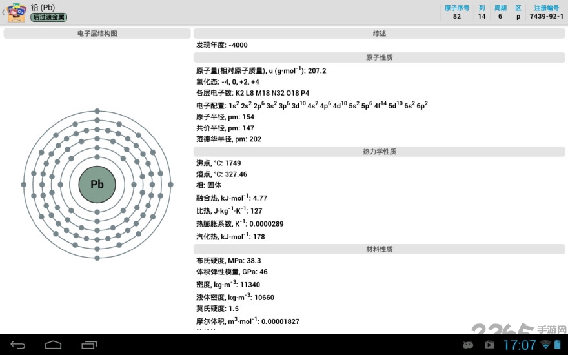This screenshot has width=568, height=355.
Task: Tap the 周期 6 header cell
Action: click(x=500, y=12)
